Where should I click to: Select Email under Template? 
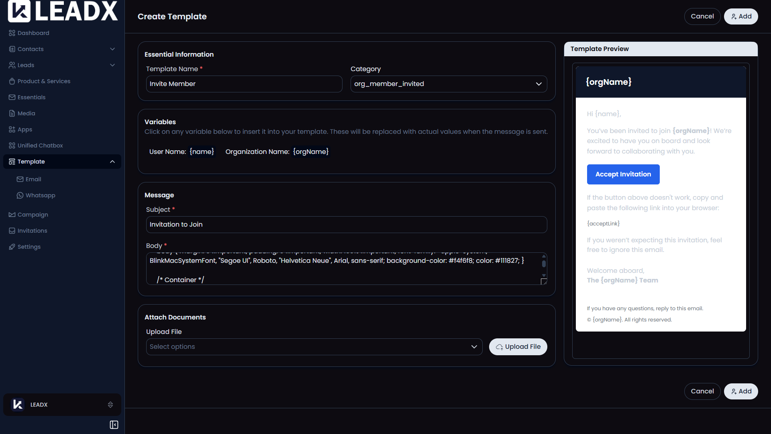click(x=33, y=179)
